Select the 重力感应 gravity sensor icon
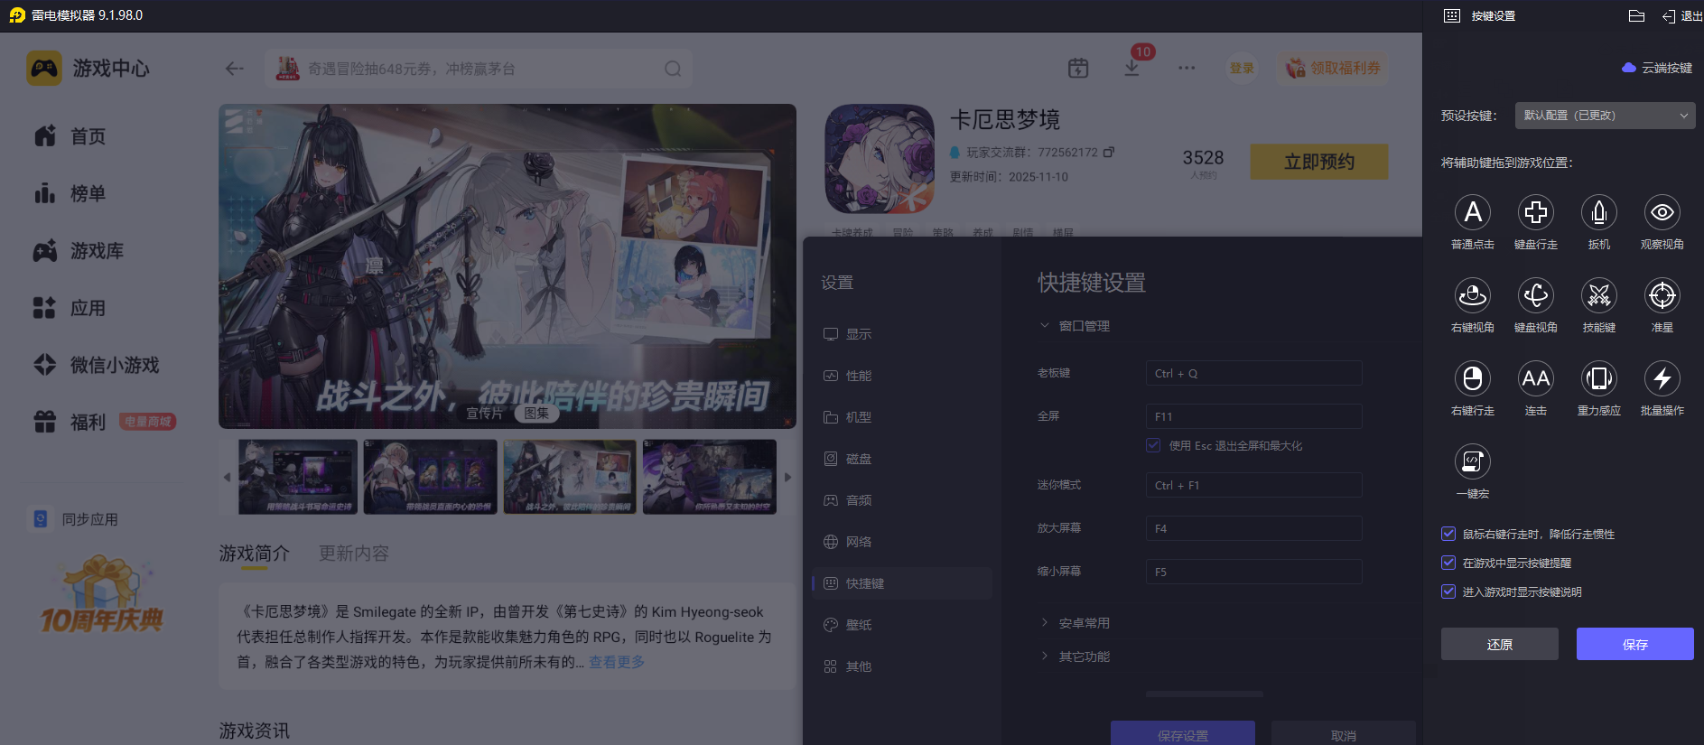 (x=1598, y=379)
